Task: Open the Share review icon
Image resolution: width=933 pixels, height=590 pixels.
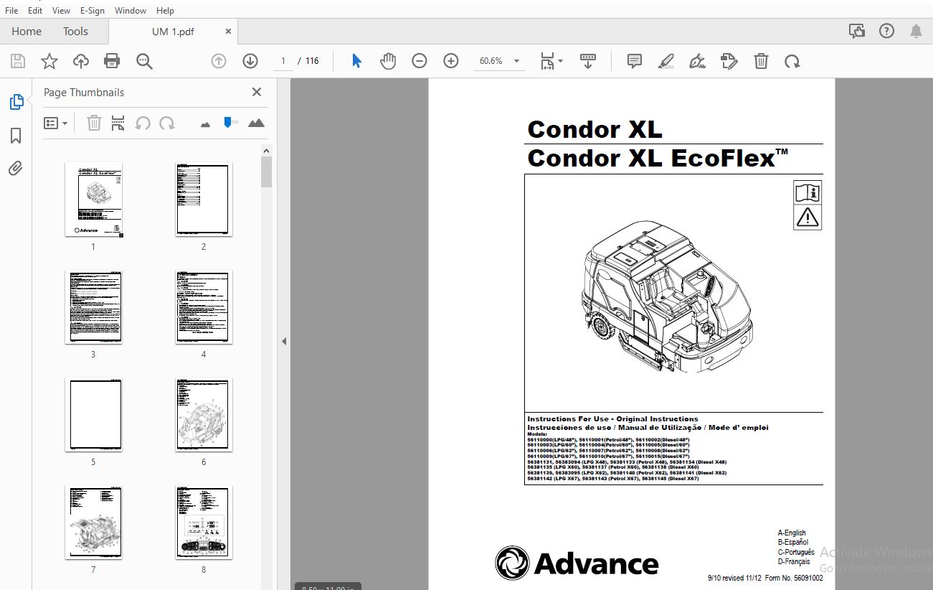Action: click(856, 31)
